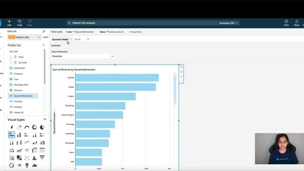Choose the Line chart visual type
304x171 pixels.
point(27,142)
